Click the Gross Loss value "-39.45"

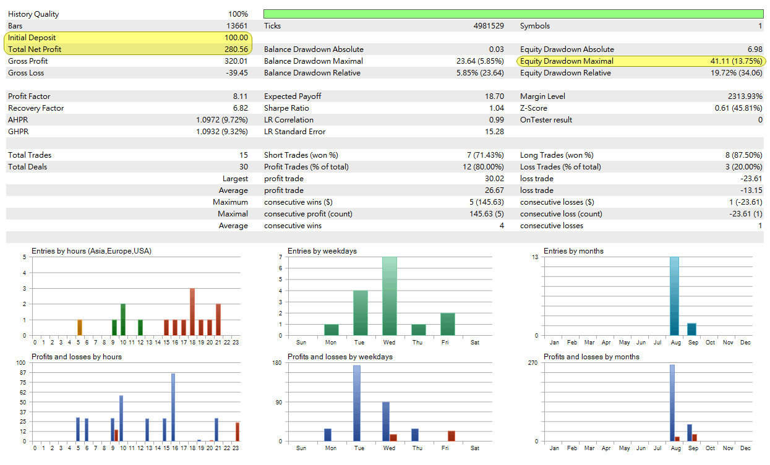coord(237,73)
